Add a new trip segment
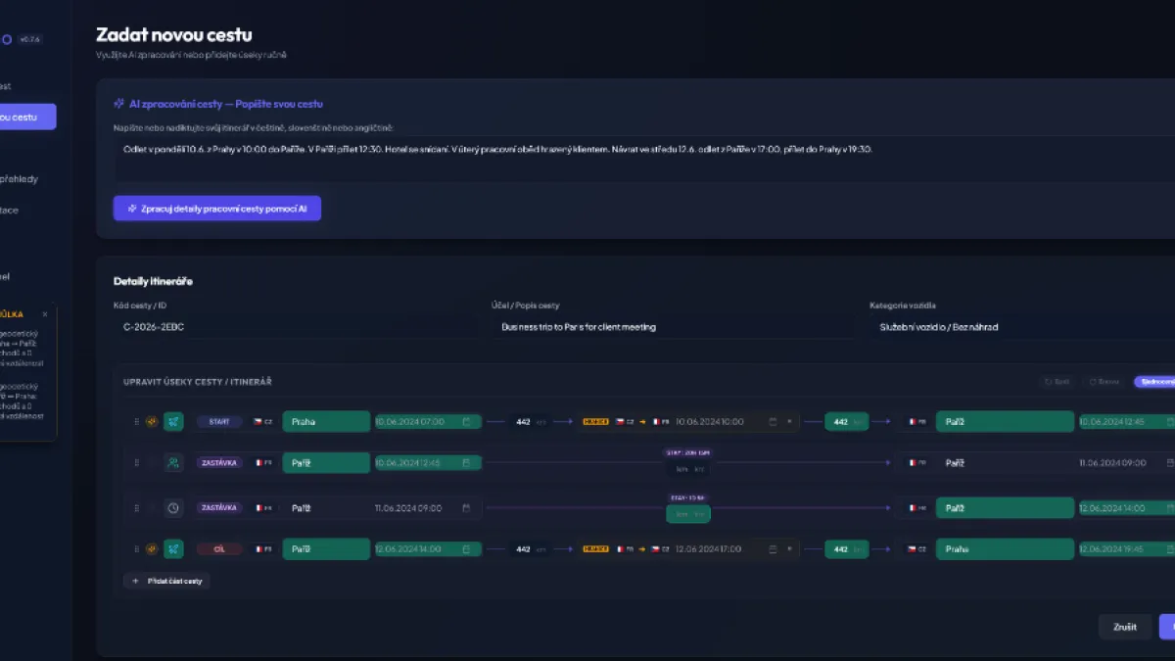 167,581
